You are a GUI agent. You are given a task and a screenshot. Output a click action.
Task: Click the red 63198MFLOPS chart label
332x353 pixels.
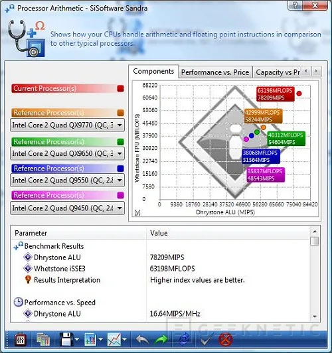[275, 94]
